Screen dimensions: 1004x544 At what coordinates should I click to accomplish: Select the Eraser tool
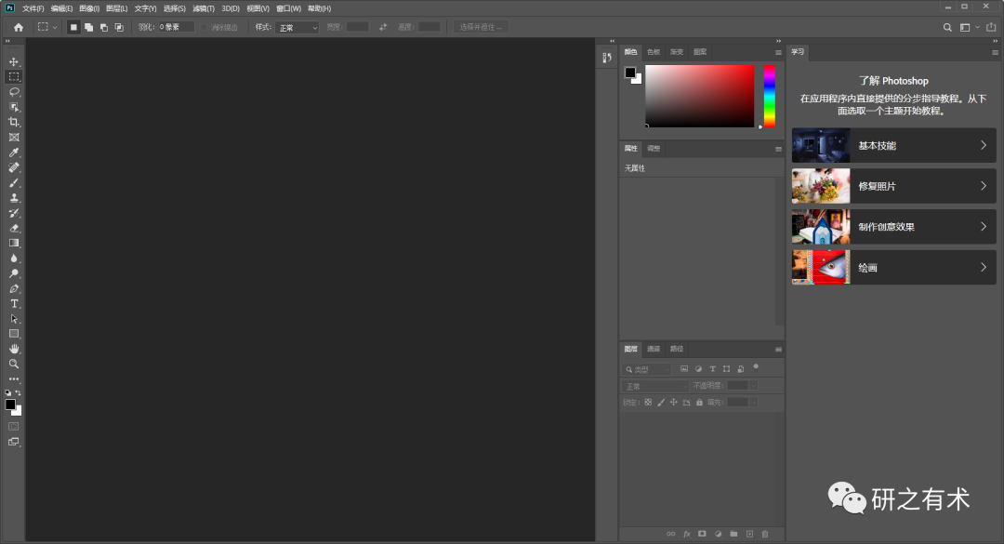coord(13,228)
